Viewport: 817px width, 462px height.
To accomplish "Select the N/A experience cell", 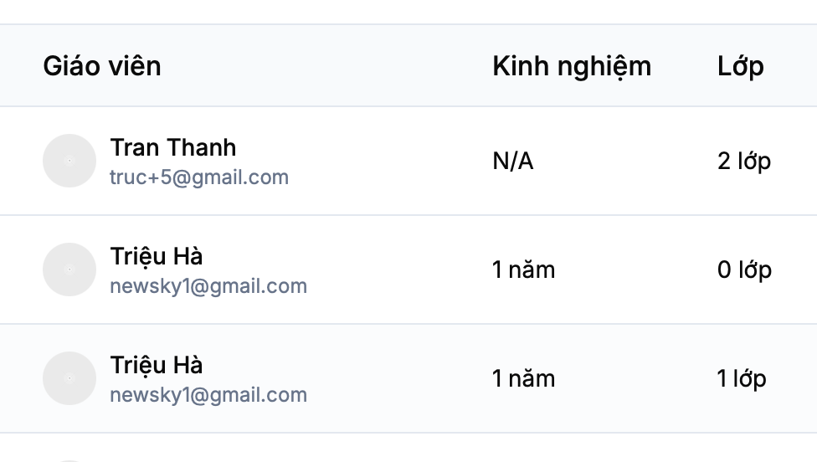I will coord(513,161).
